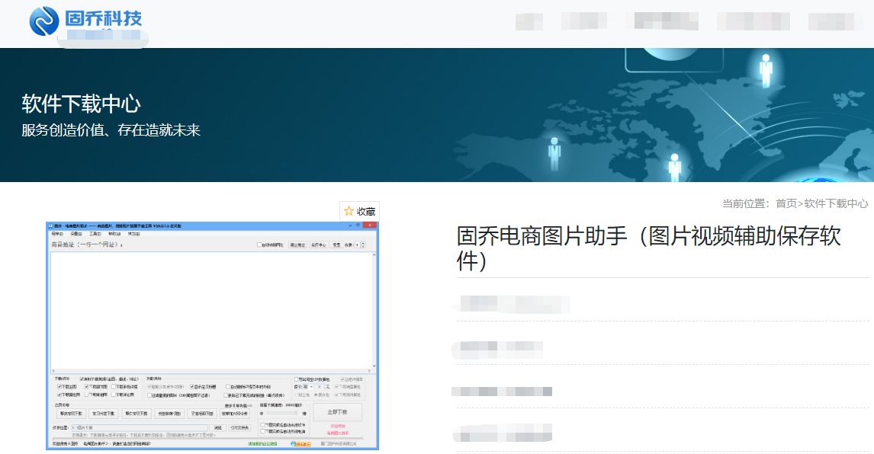The image size is (874, 454).
Task: Click the banner slogan 服务创造价值、存在造就未来
Action: coord(111,130)
